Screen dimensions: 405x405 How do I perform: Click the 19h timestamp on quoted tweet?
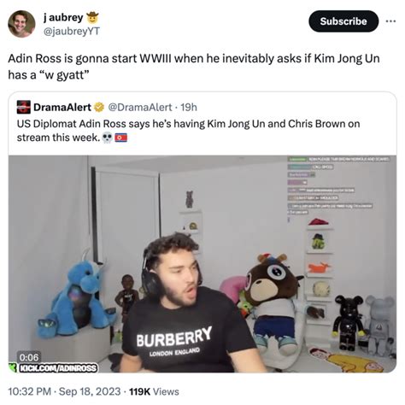click(189, 108)
